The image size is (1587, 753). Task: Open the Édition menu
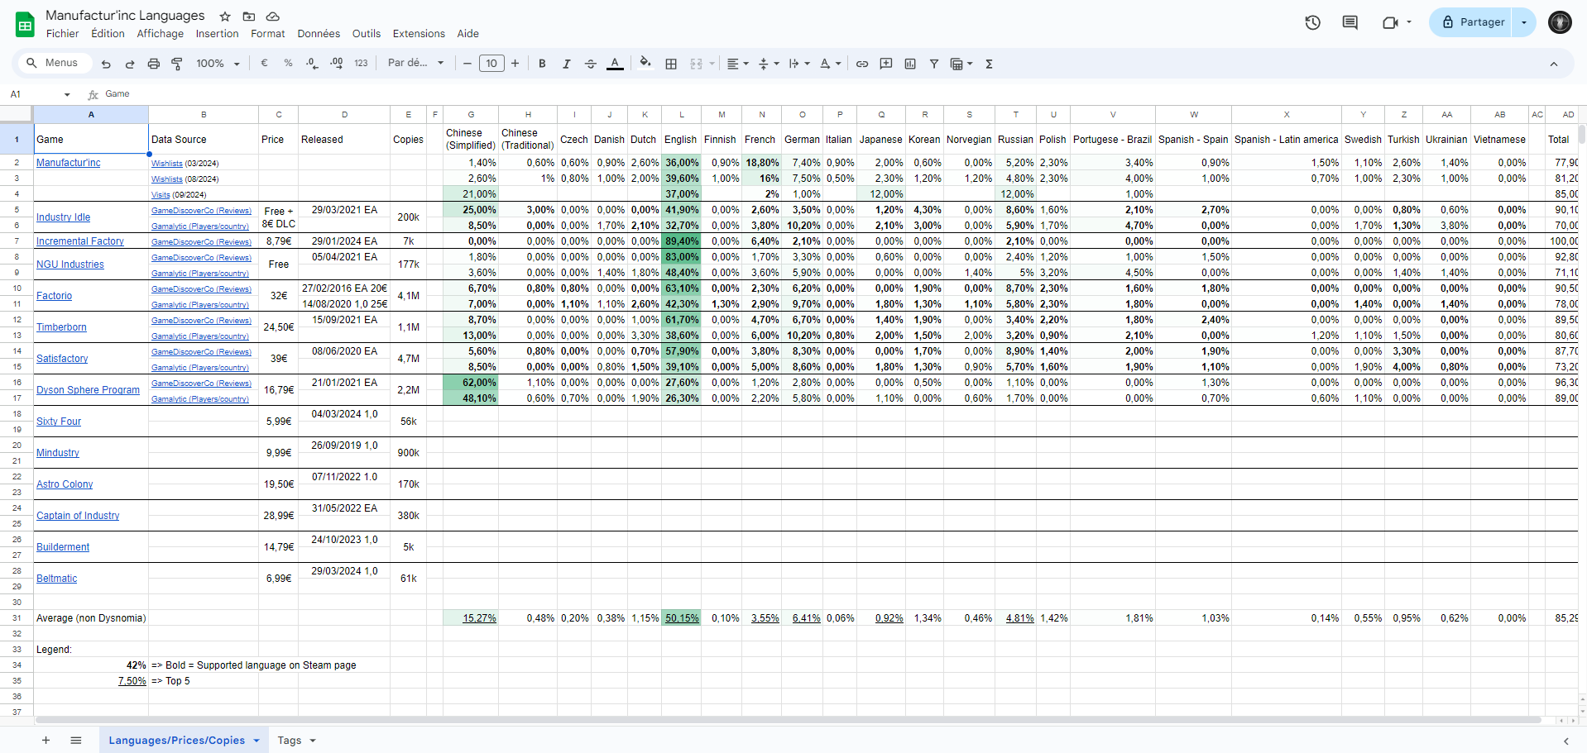pos(108,34)
